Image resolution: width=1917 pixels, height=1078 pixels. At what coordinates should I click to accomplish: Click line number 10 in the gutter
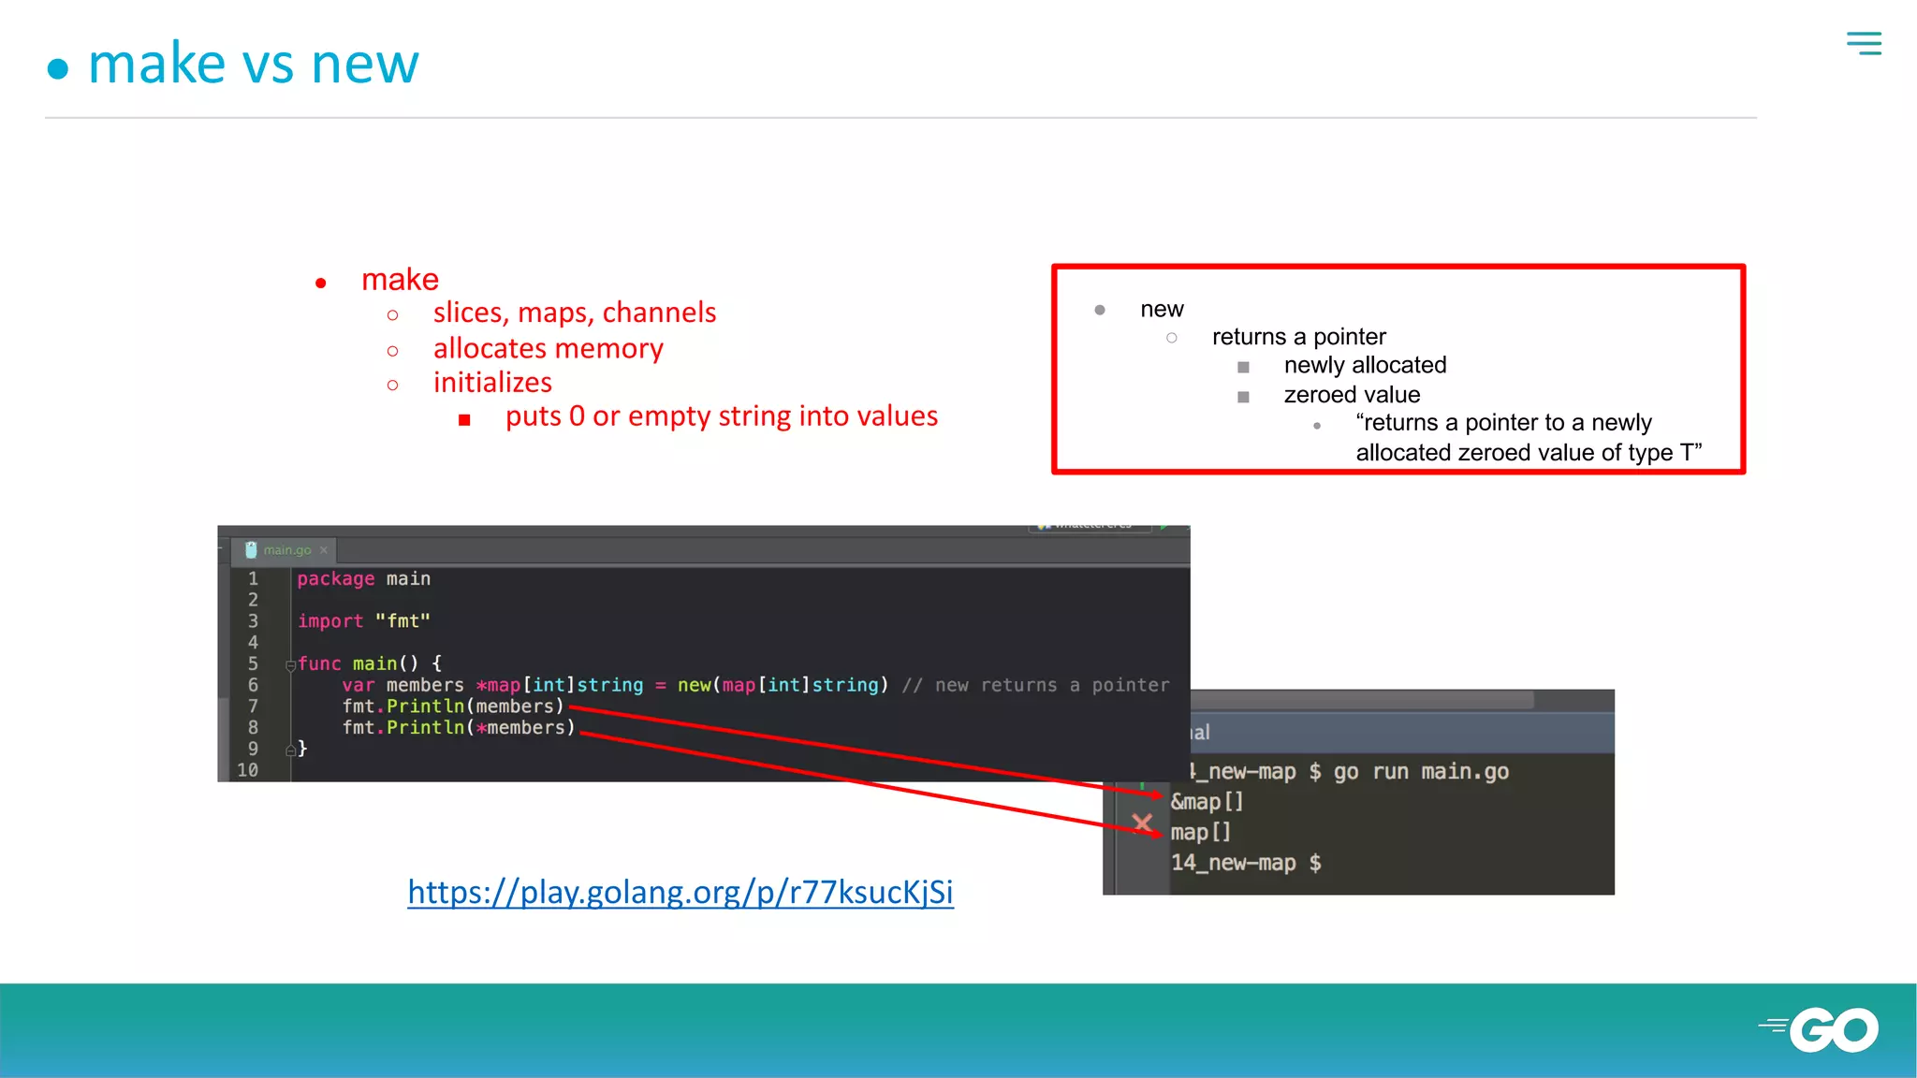click(x=247, y=770)
